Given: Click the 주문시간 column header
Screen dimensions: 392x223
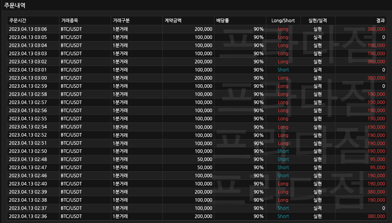Looking at the screenshot, I should coord(18,20).
